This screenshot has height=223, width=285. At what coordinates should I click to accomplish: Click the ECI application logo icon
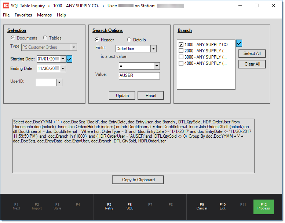click(6, 5)
